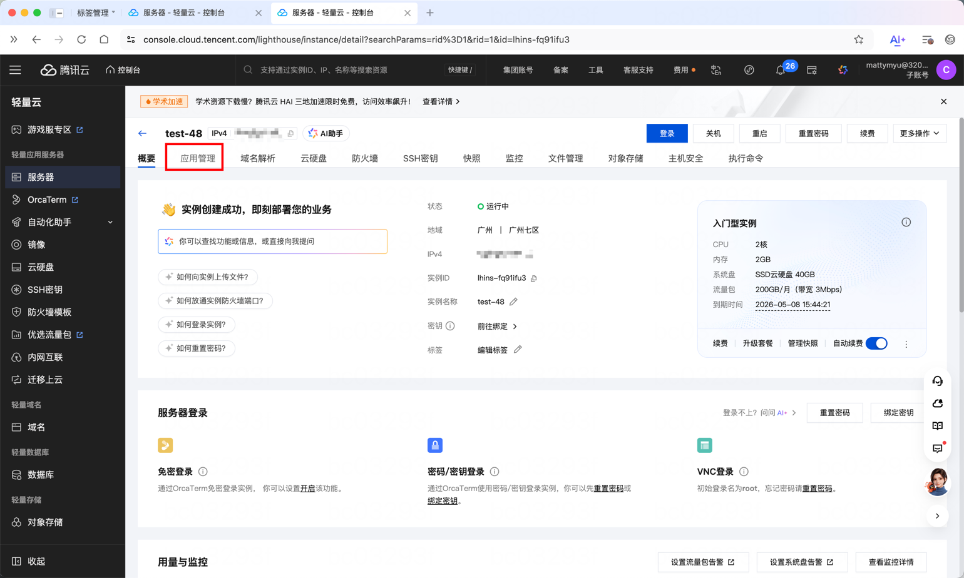The height and width of the screenshot is (578, 964).
Task: Open the notification bell with 26 alerts
Action: (779, 70)
